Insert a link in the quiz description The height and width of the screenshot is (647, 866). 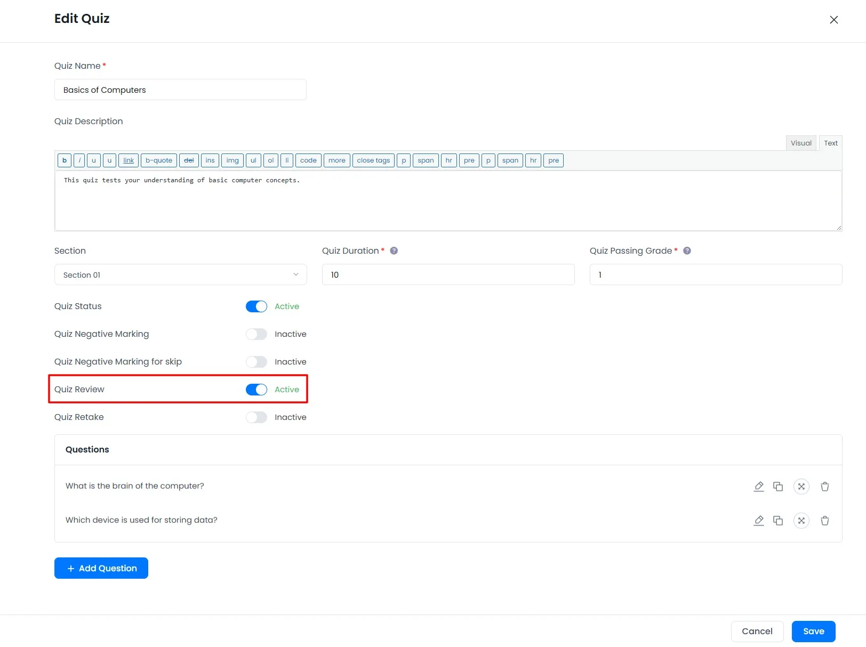point(128,160)
